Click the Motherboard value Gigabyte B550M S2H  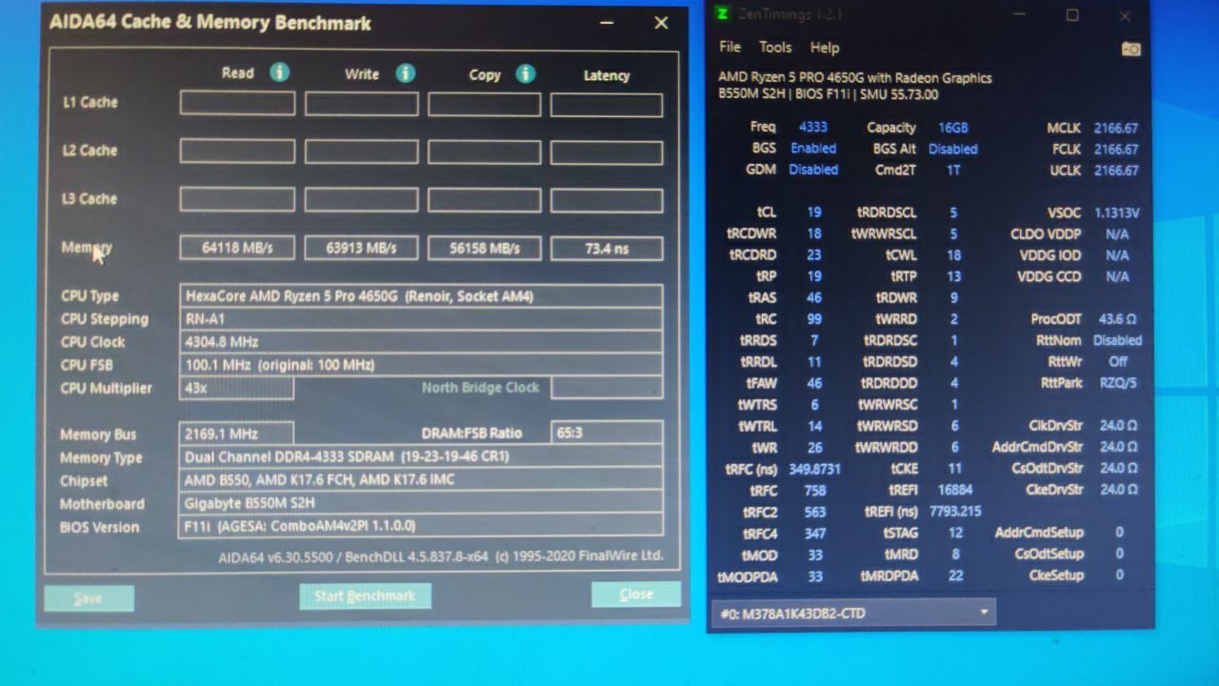point(421,502)
